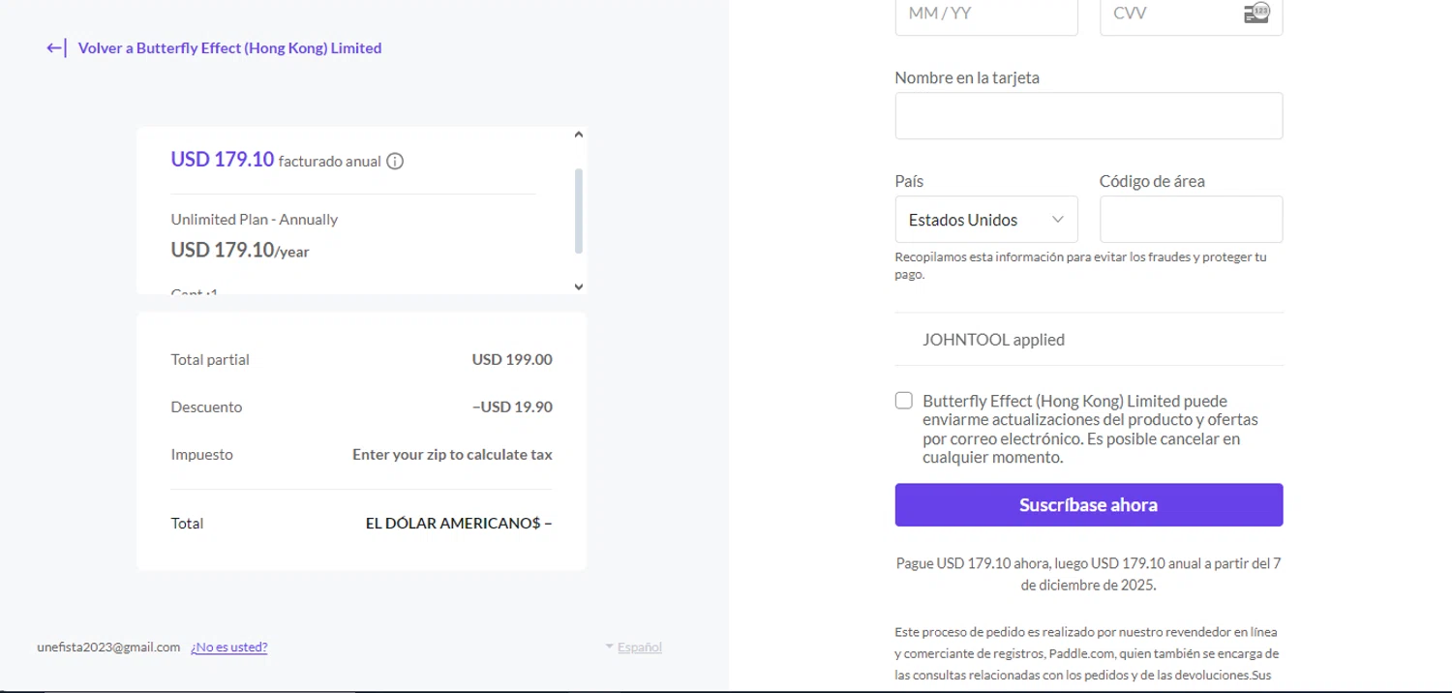Click the Unlimited Plan - Annually label
The height and width of the screenshot is (693, 1452).
click(255, 220)
